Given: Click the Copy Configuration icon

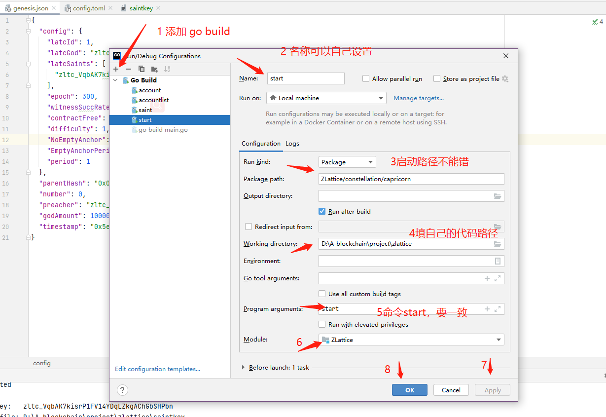Looking at the screenshot, I should click(x=142, y=69).
